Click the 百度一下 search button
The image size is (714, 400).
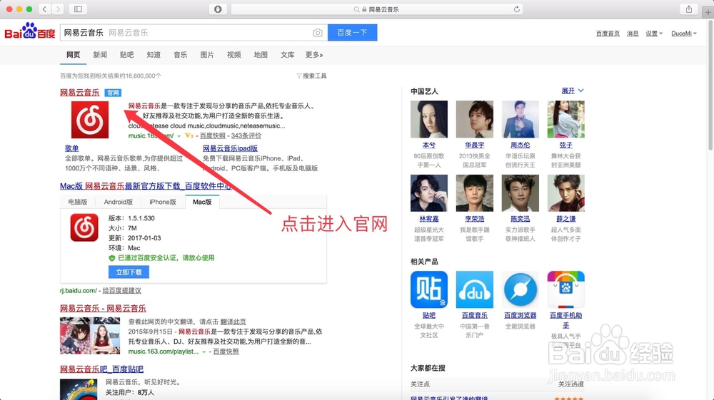352,33
